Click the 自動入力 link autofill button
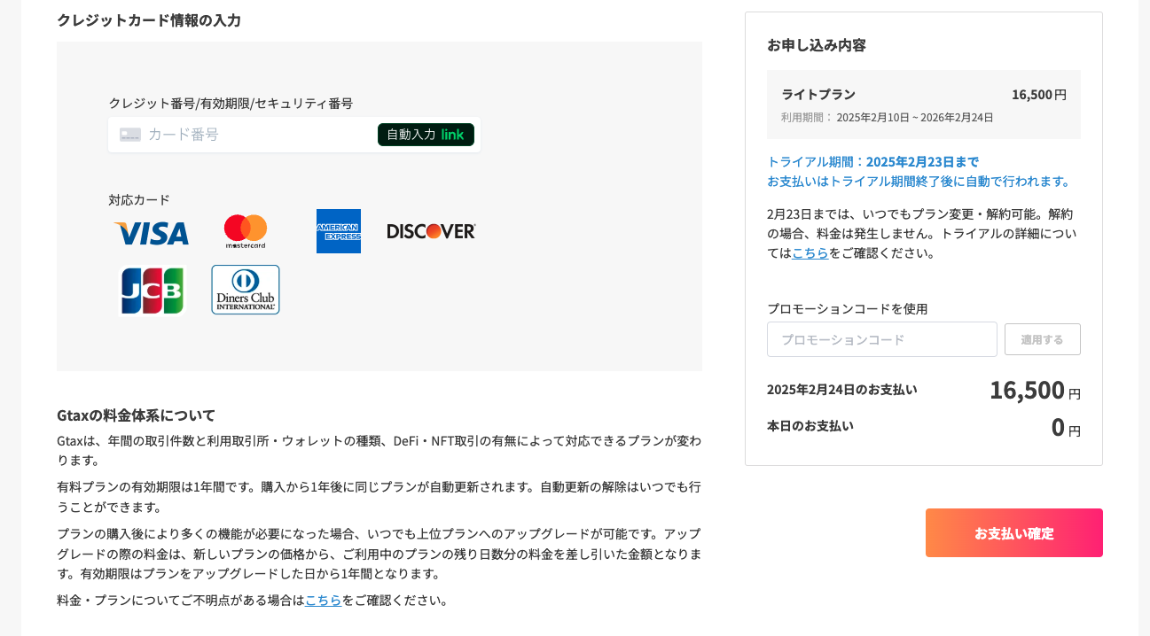The image size is (1150, 636). coord(426,135)
